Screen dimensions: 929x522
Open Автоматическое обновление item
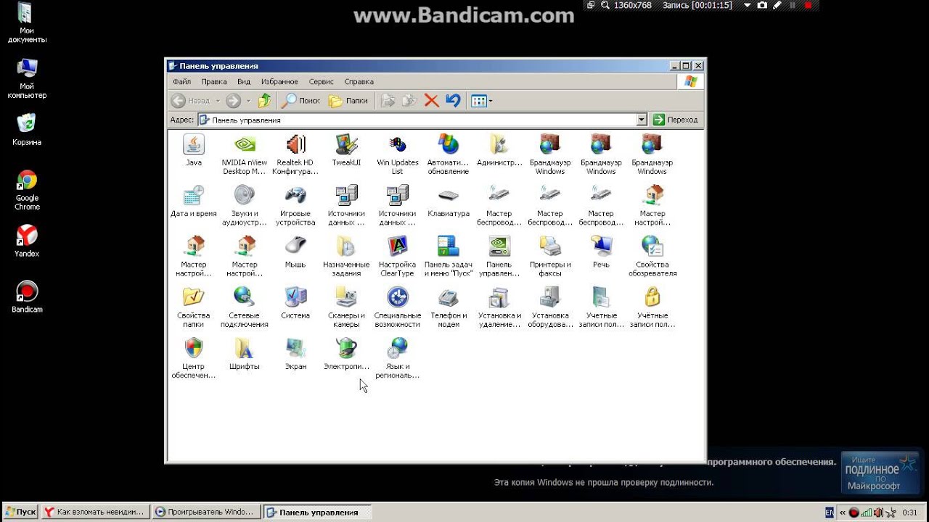pyautogui.click(x=448, y=154)
